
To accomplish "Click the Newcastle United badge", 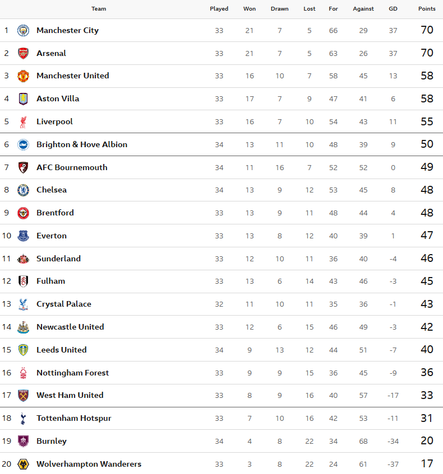I will point(23,327).
